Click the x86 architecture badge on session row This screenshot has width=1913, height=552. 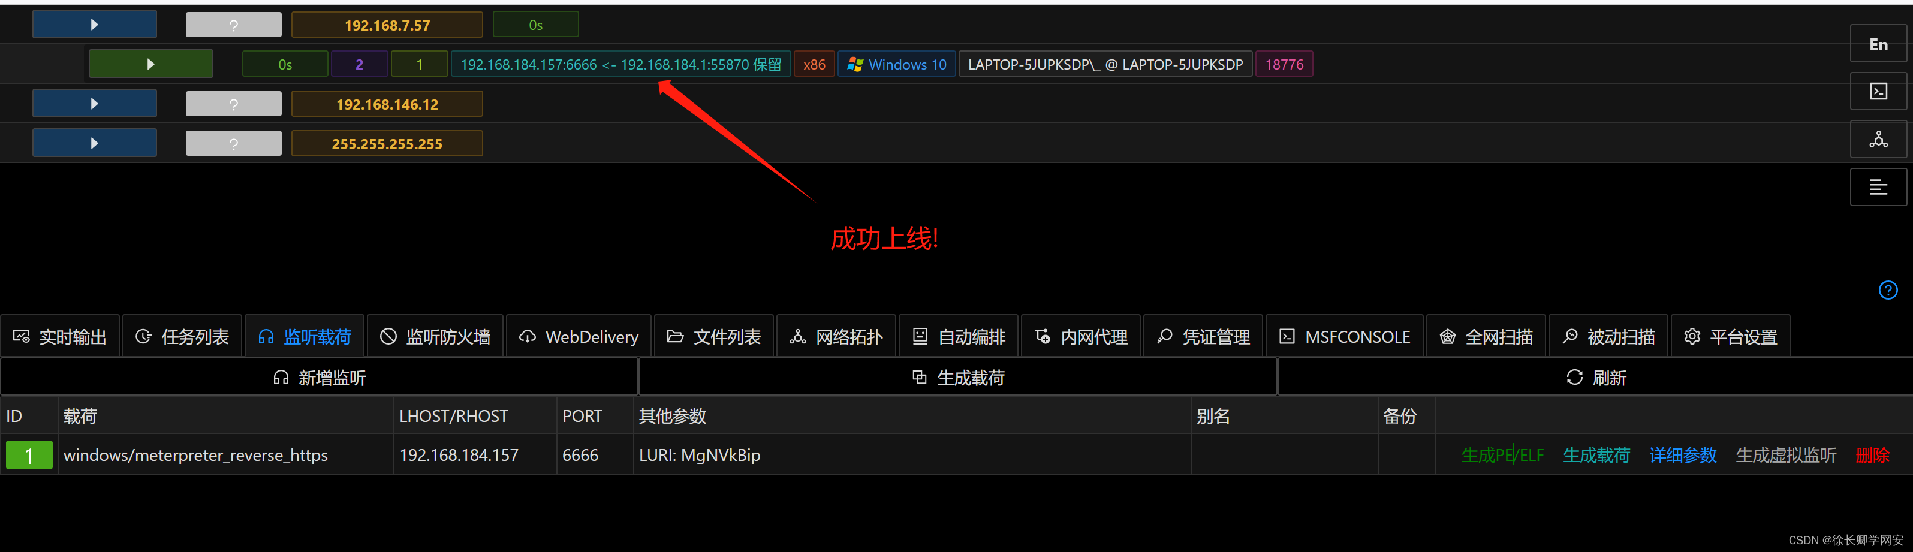pyautogui.click(x=814, y=64)
